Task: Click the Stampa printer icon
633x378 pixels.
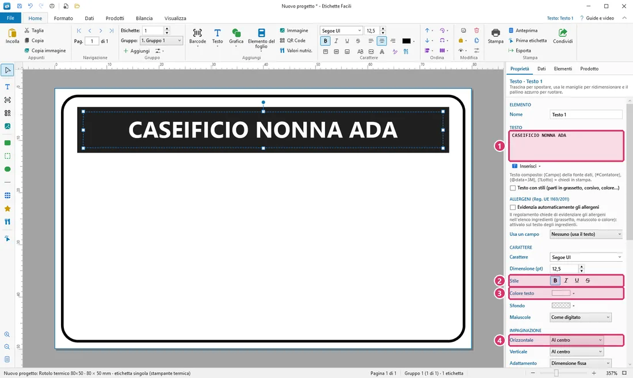Action: [495, 36]
